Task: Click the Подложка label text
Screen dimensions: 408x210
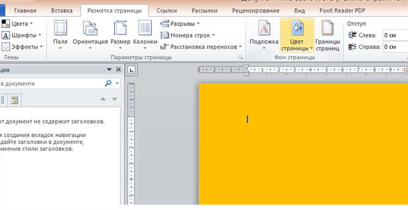Action: coord(264,42)
